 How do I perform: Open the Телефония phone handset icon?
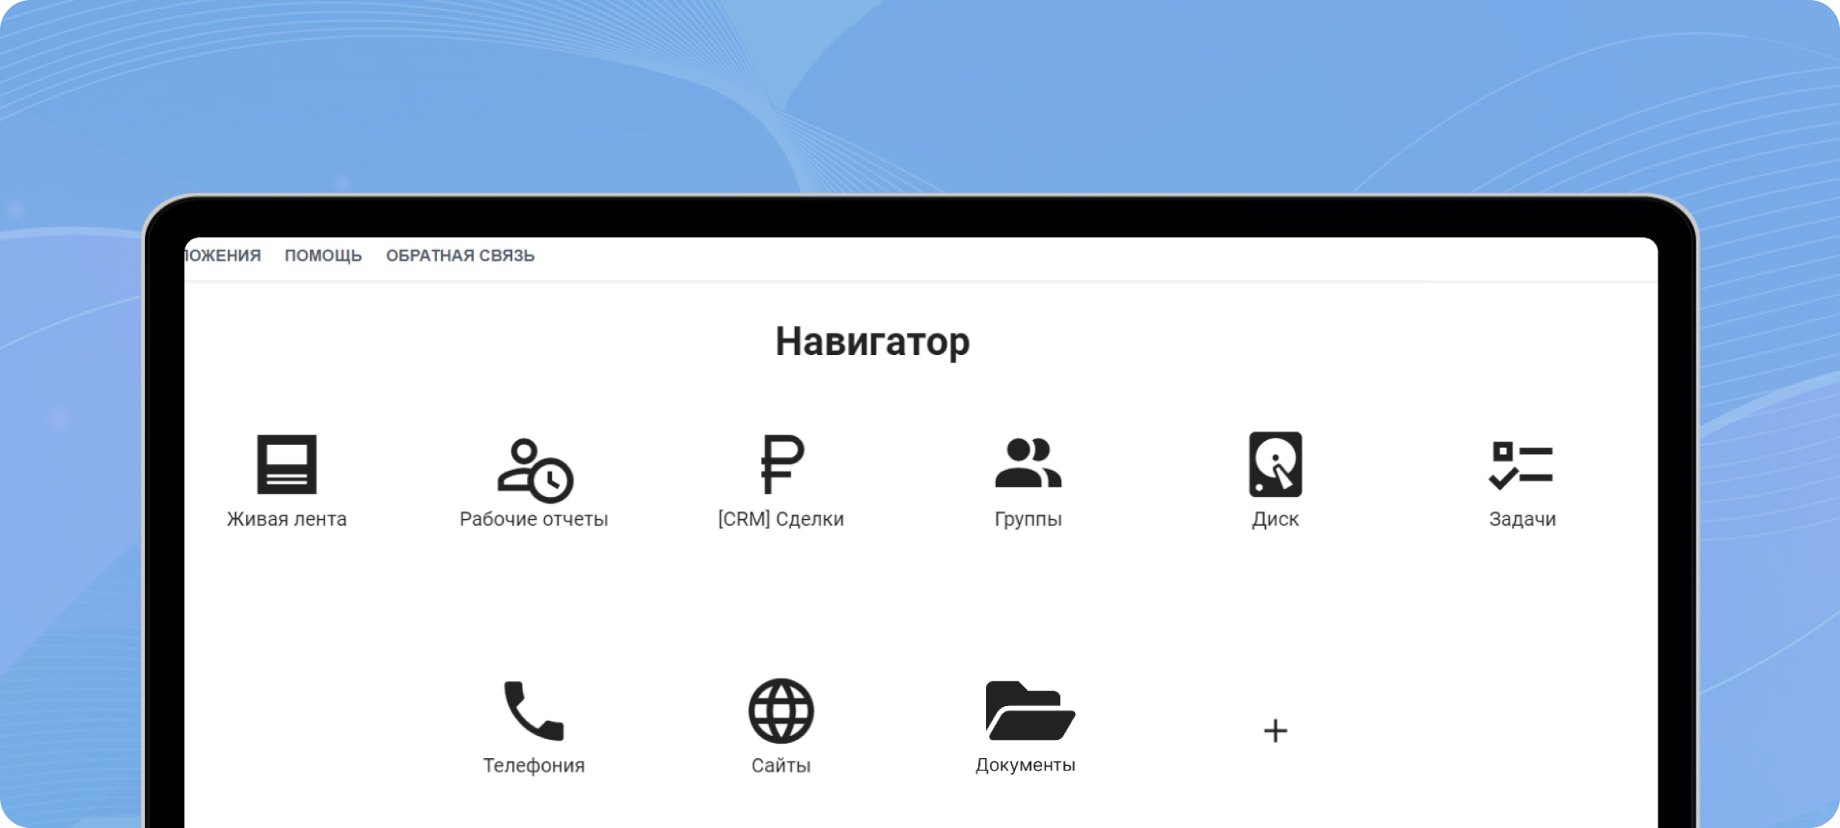click(x=534, y=711)
